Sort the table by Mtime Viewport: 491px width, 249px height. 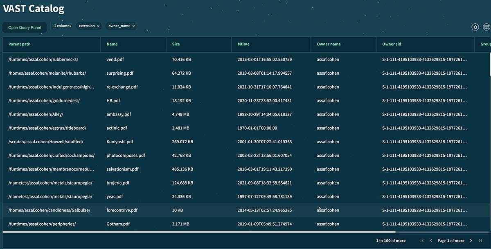point(243,44)
